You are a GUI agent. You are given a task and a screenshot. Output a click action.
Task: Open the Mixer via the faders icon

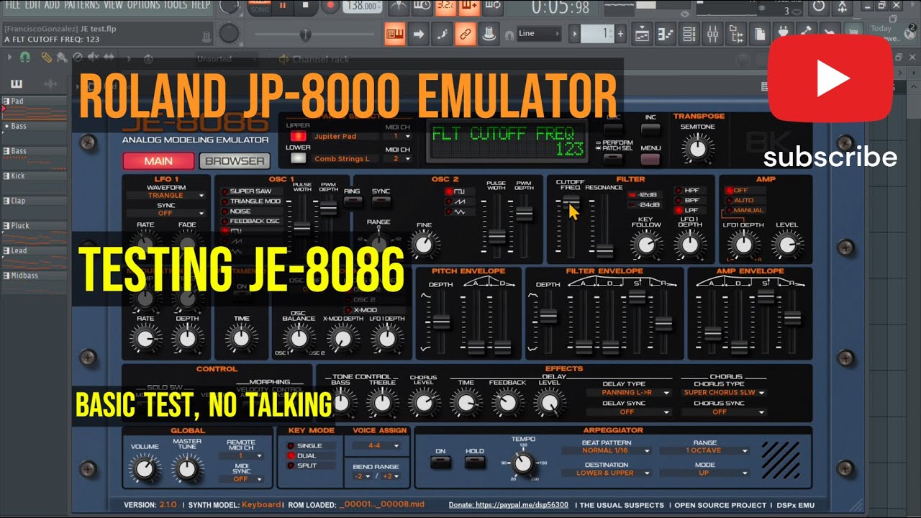click(713, 33)
